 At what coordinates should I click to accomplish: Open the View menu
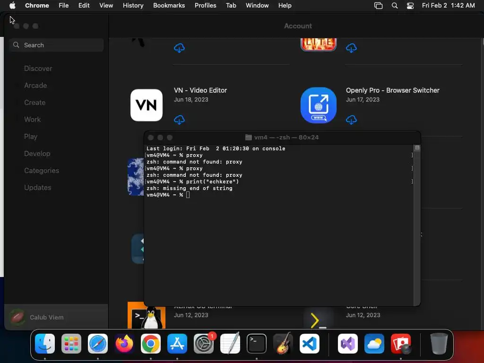tap(106, 6)
